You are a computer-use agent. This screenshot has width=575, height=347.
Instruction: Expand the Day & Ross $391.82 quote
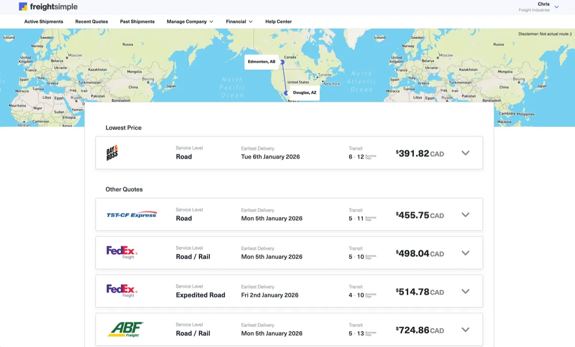(x=465, y=153)
